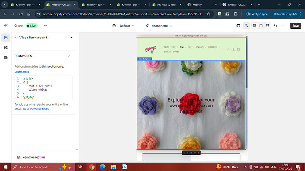305x171 pixels.
Task: Click the Kriemiy logo in preview
Action: tap(150, 49)
